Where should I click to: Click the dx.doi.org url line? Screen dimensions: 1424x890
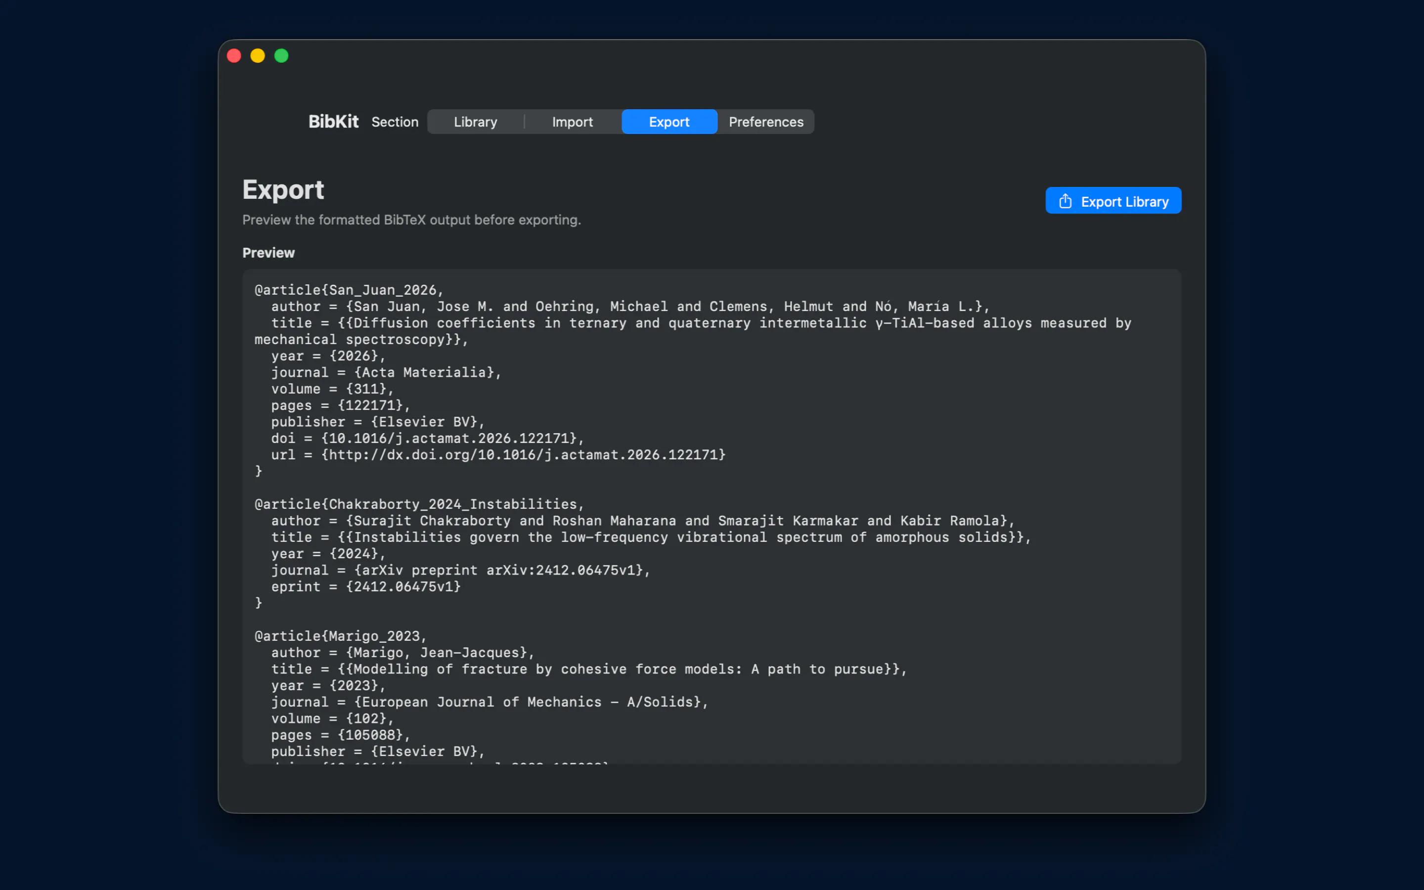coord(498,455)
